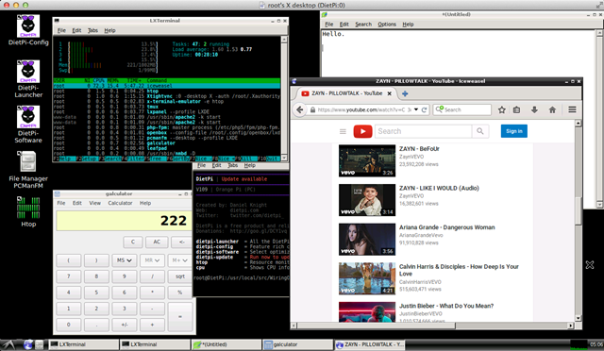Click the backspace arrow button in galculator
The image size is (604, 351).
tap(182, 242)
